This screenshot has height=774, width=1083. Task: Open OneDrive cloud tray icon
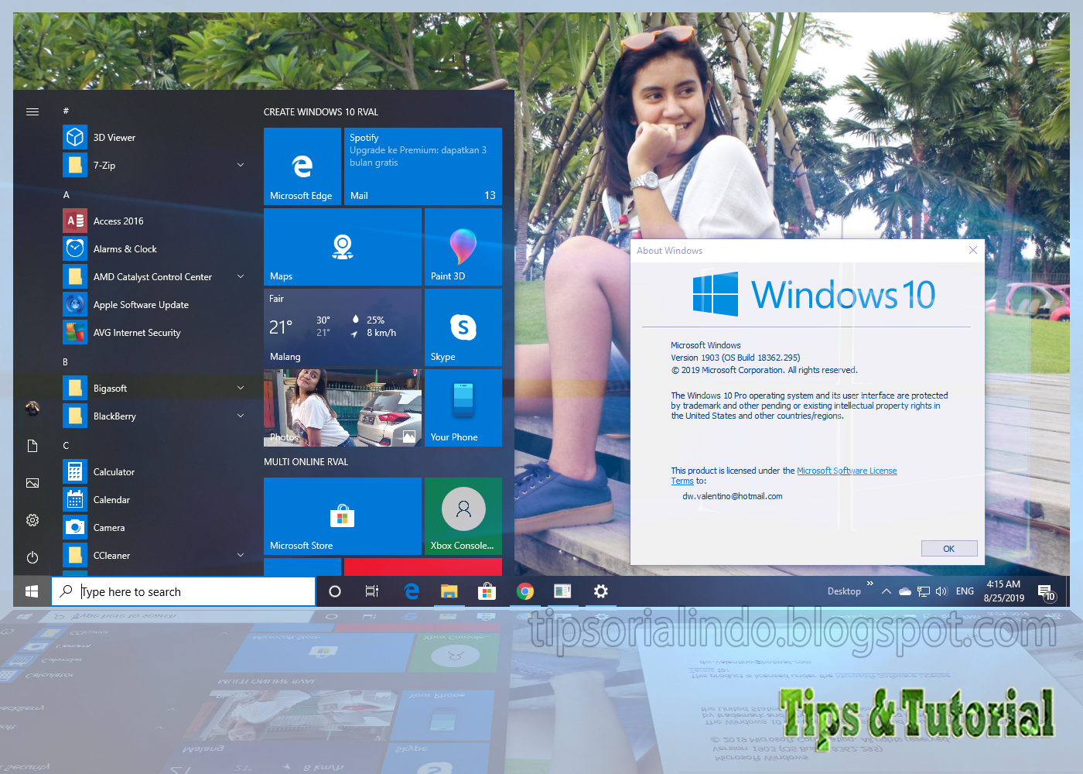(x=905, y=591)
